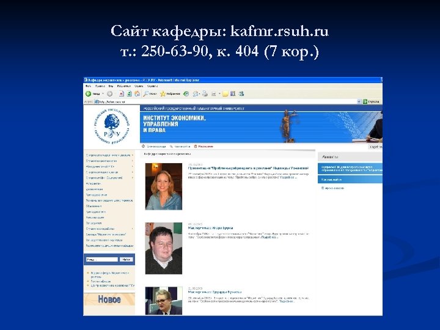Viewport: 440px width, 330px height.
Task: Click the single-line blue box under Анонсы
Action: (x=350, y=179)
